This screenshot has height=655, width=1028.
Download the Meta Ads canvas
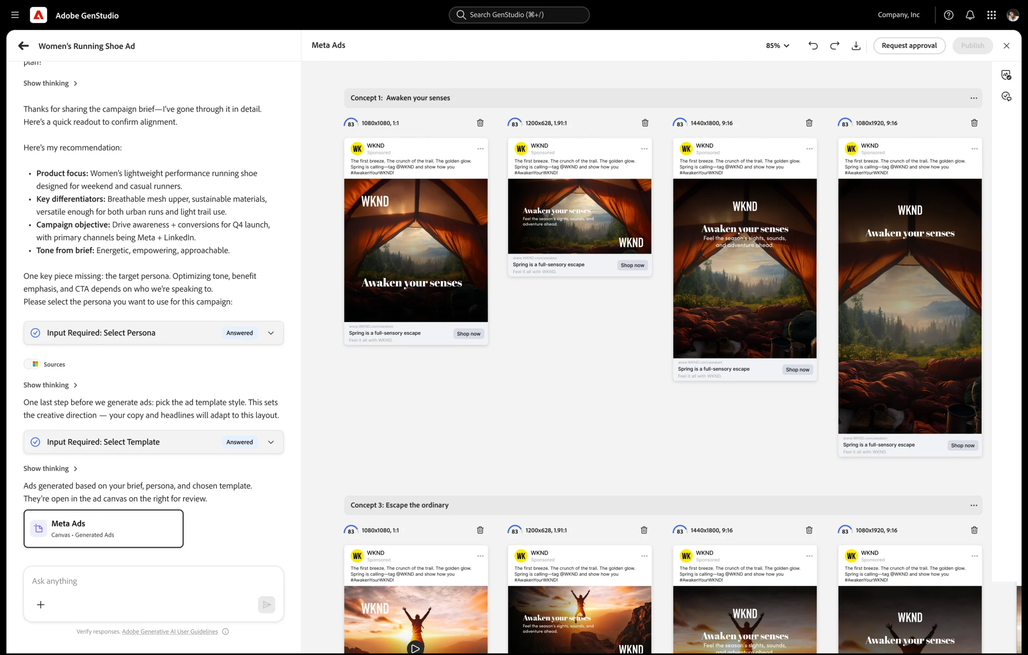coord(856,46)
